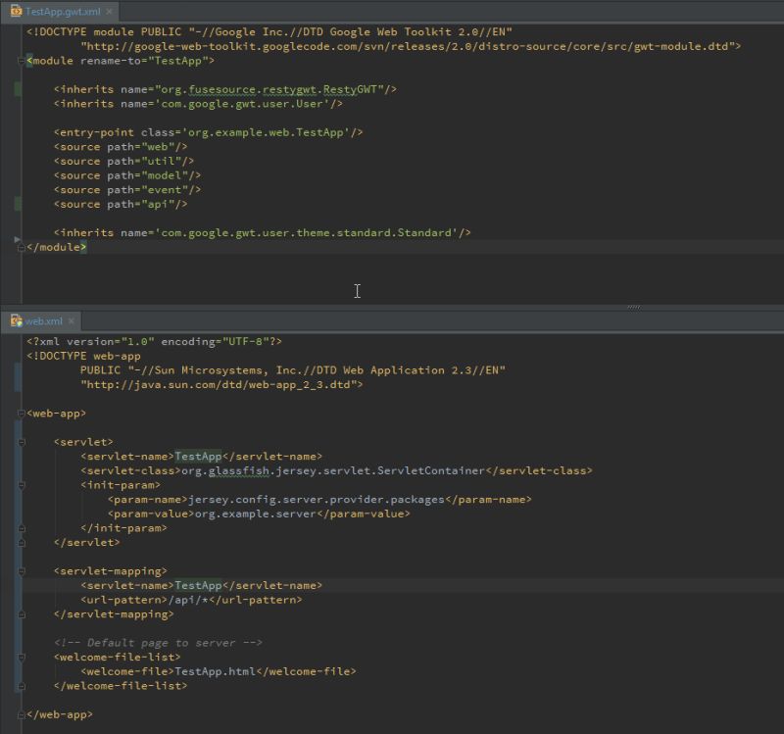Click the jersey.config.server.provider.packages param-name
Viewport: 784px width, 734px height.
(316, 500)
